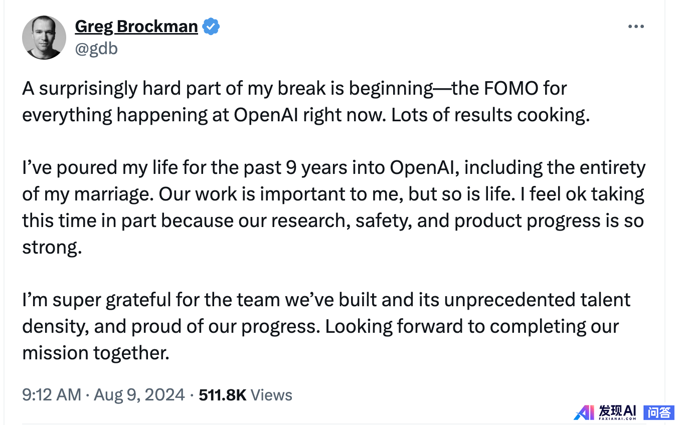The height and width of the screenshot is (425, 682).
Task: Click the small FAXIANAI.COM text
Action: click(617, 418)
